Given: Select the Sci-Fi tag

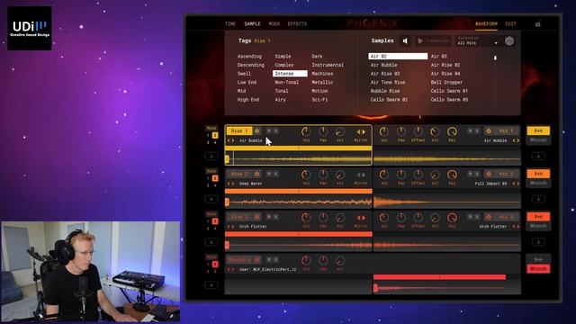Looking at the screenshot, I should coord(319,100).
